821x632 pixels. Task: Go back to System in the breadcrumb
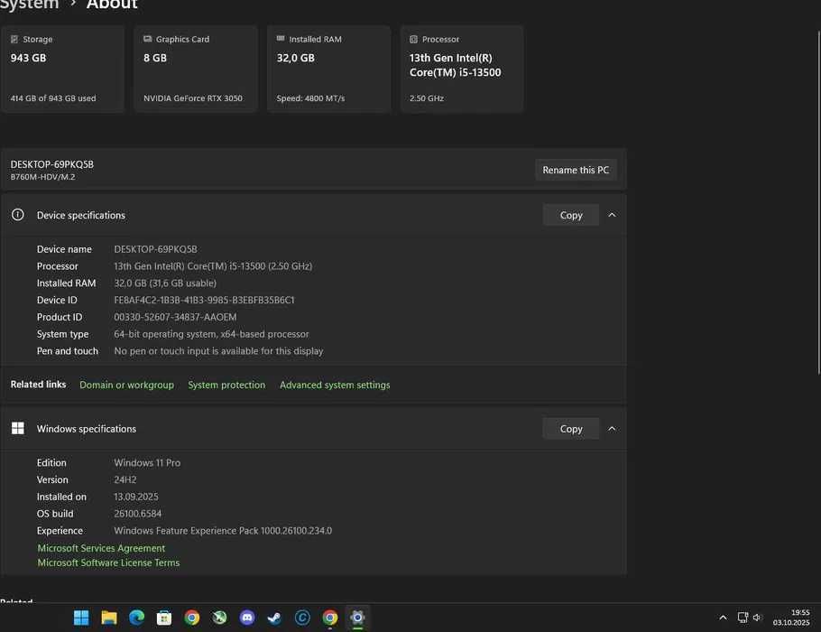(29, 5)
